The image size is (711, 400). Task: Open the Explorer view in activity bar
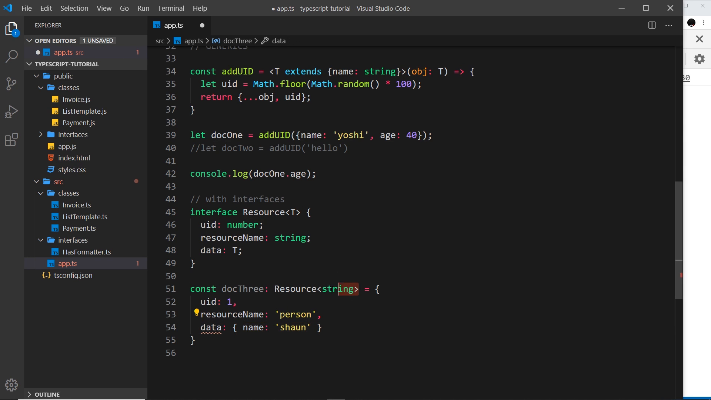pos(11,29)
